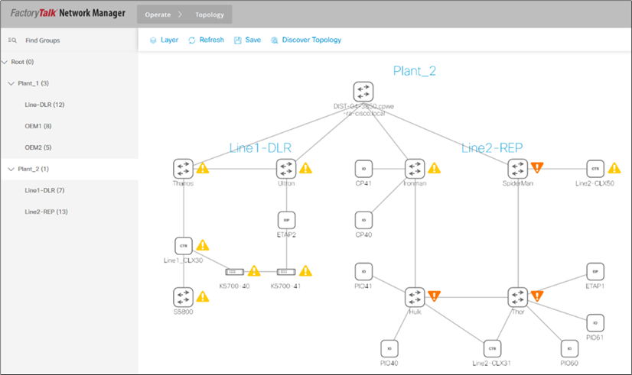Click the yellow warning icon beside Thanos

point(203,168)
